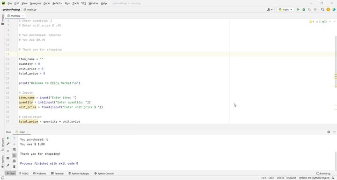This screenshot has height=180, width=337.
Task: Click pythonProject breadcrumb in navigation bar
Action: coord(11,10)
